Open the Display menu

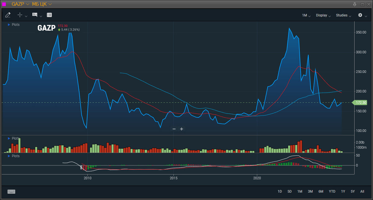323,15
